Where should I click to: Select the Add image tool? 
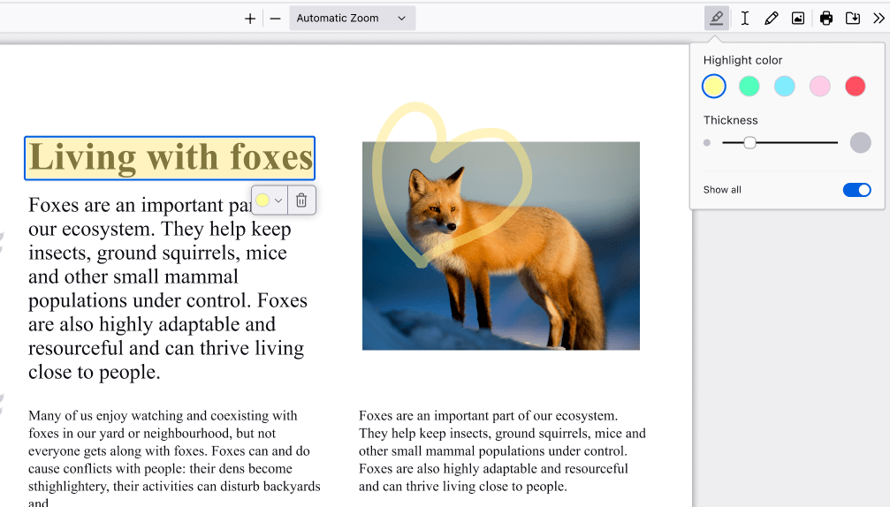pyautogui.click(x=798, y=19)
